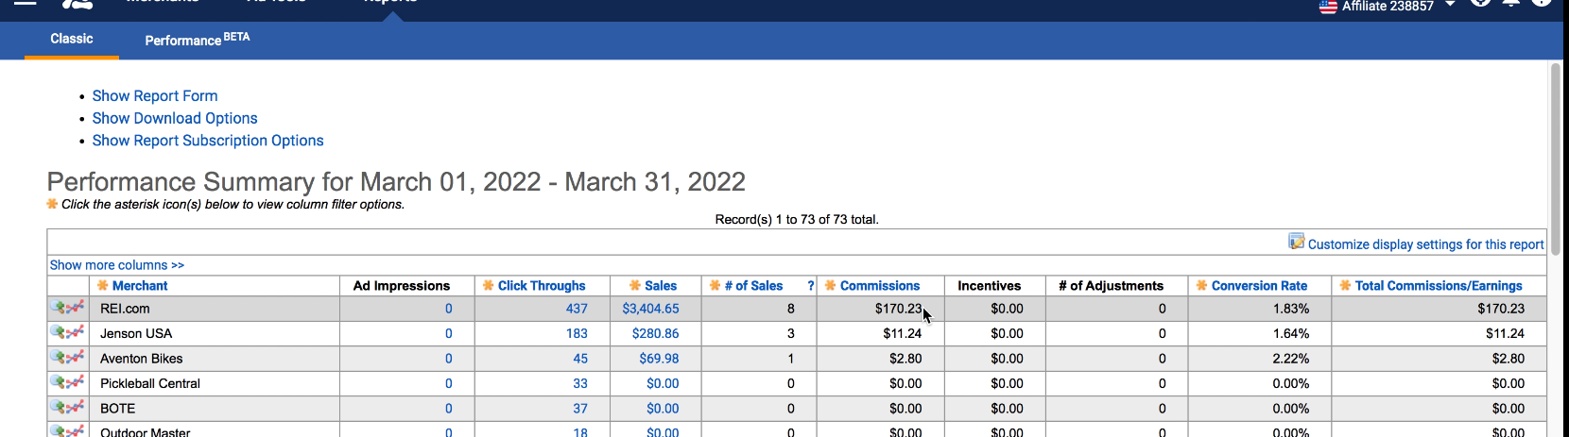Sort by the Conversion Rate column header
The width and height of the screenshot is (1569, 437).
coord(1259,286)
